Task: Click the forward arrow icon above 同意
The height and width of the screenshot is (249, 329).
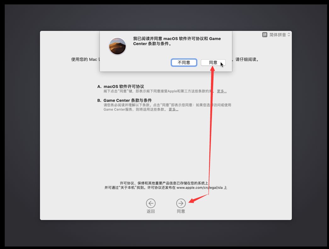Action: point(181,203)
